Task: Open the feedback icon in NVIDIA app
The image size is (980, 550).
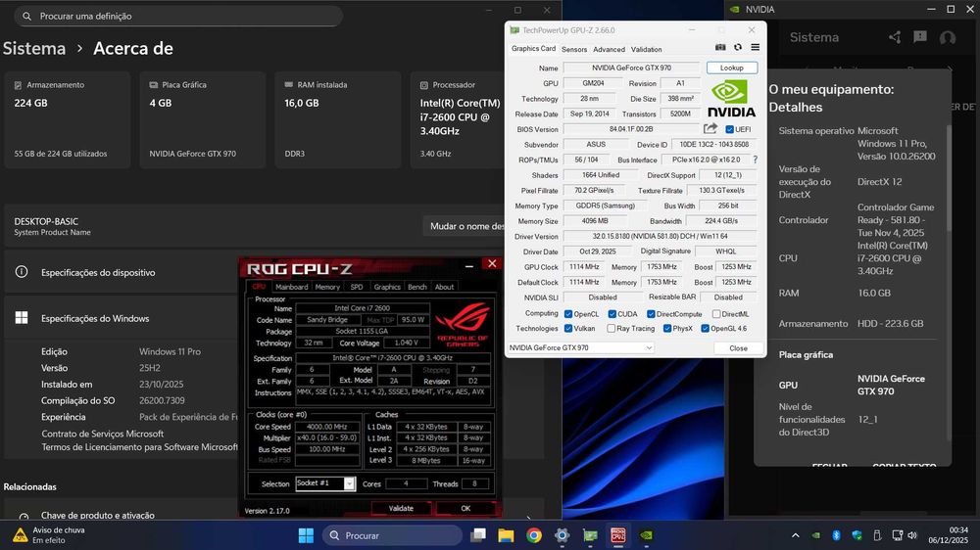Action: pos(920,37)
